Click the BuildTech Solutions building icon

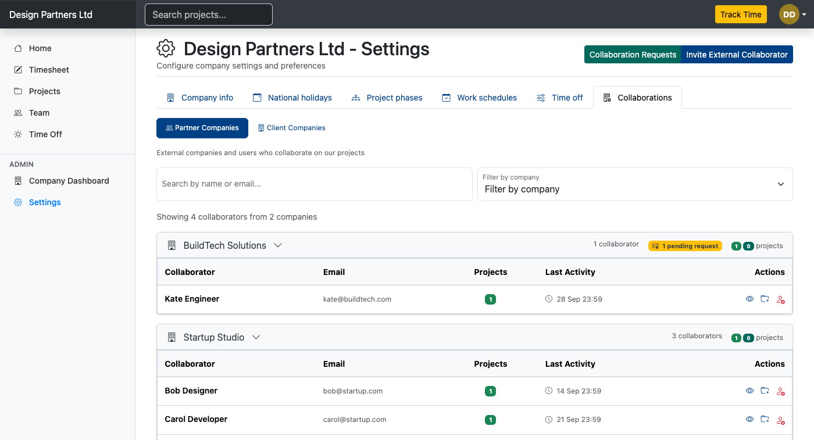[172, 245]
